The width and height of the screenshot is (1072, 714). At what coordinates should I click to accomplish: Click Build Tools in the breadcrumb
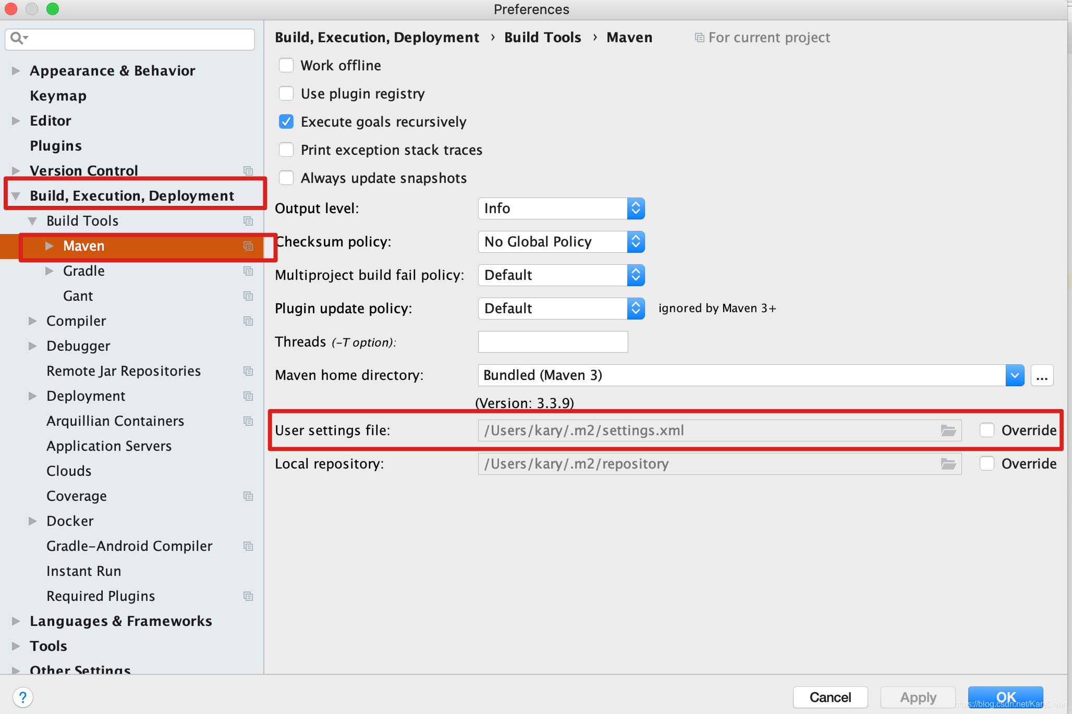pos(542,38)
